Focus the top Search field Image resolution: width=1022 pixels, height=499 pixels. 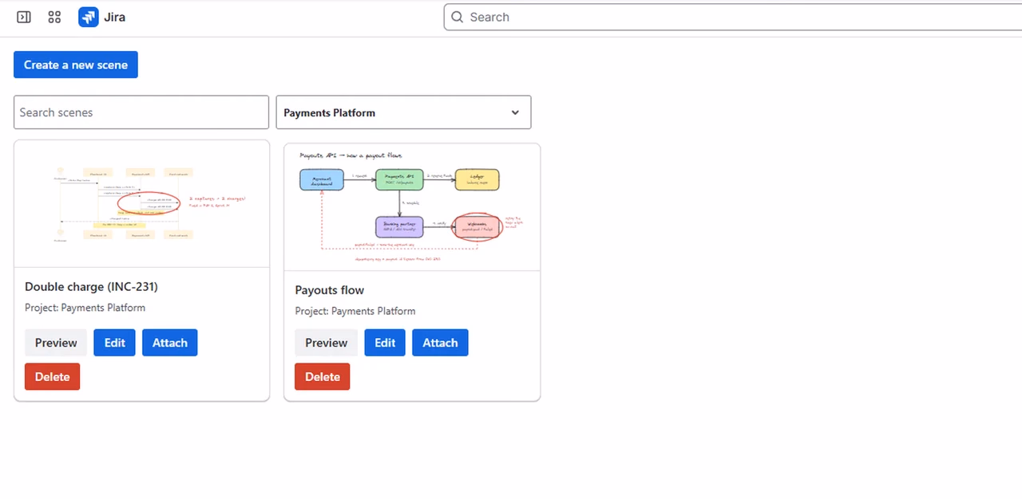click(733, 17)
